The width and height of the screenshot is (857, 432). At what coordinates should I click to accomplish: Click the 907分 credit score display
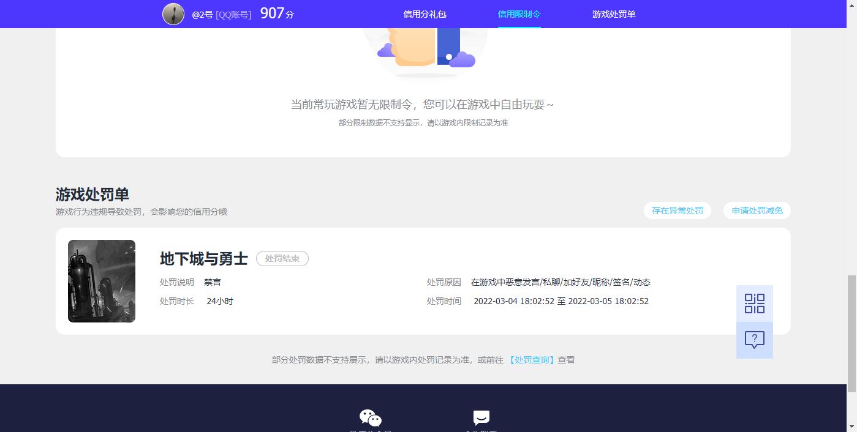276,13
